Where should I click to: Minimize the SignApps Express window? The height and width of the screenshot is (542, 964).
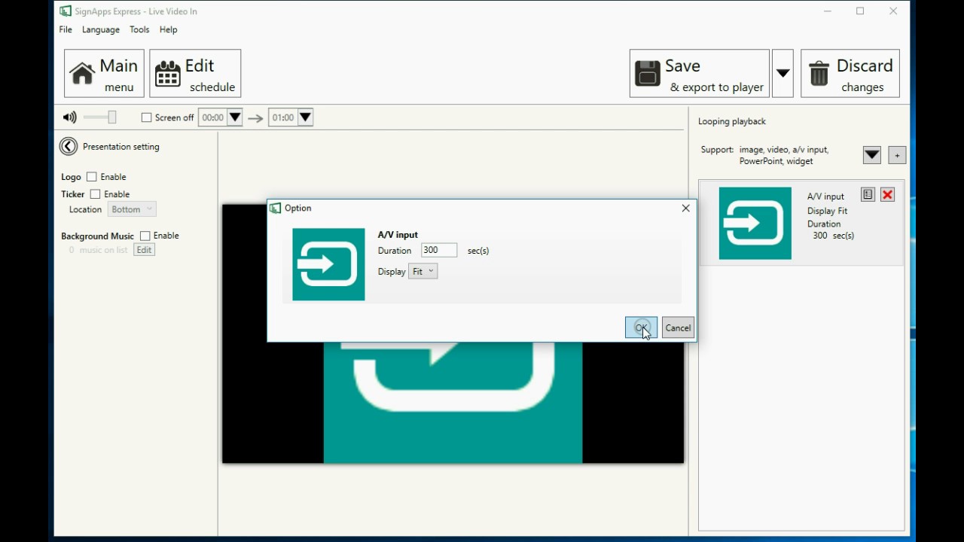pos(828,11)
